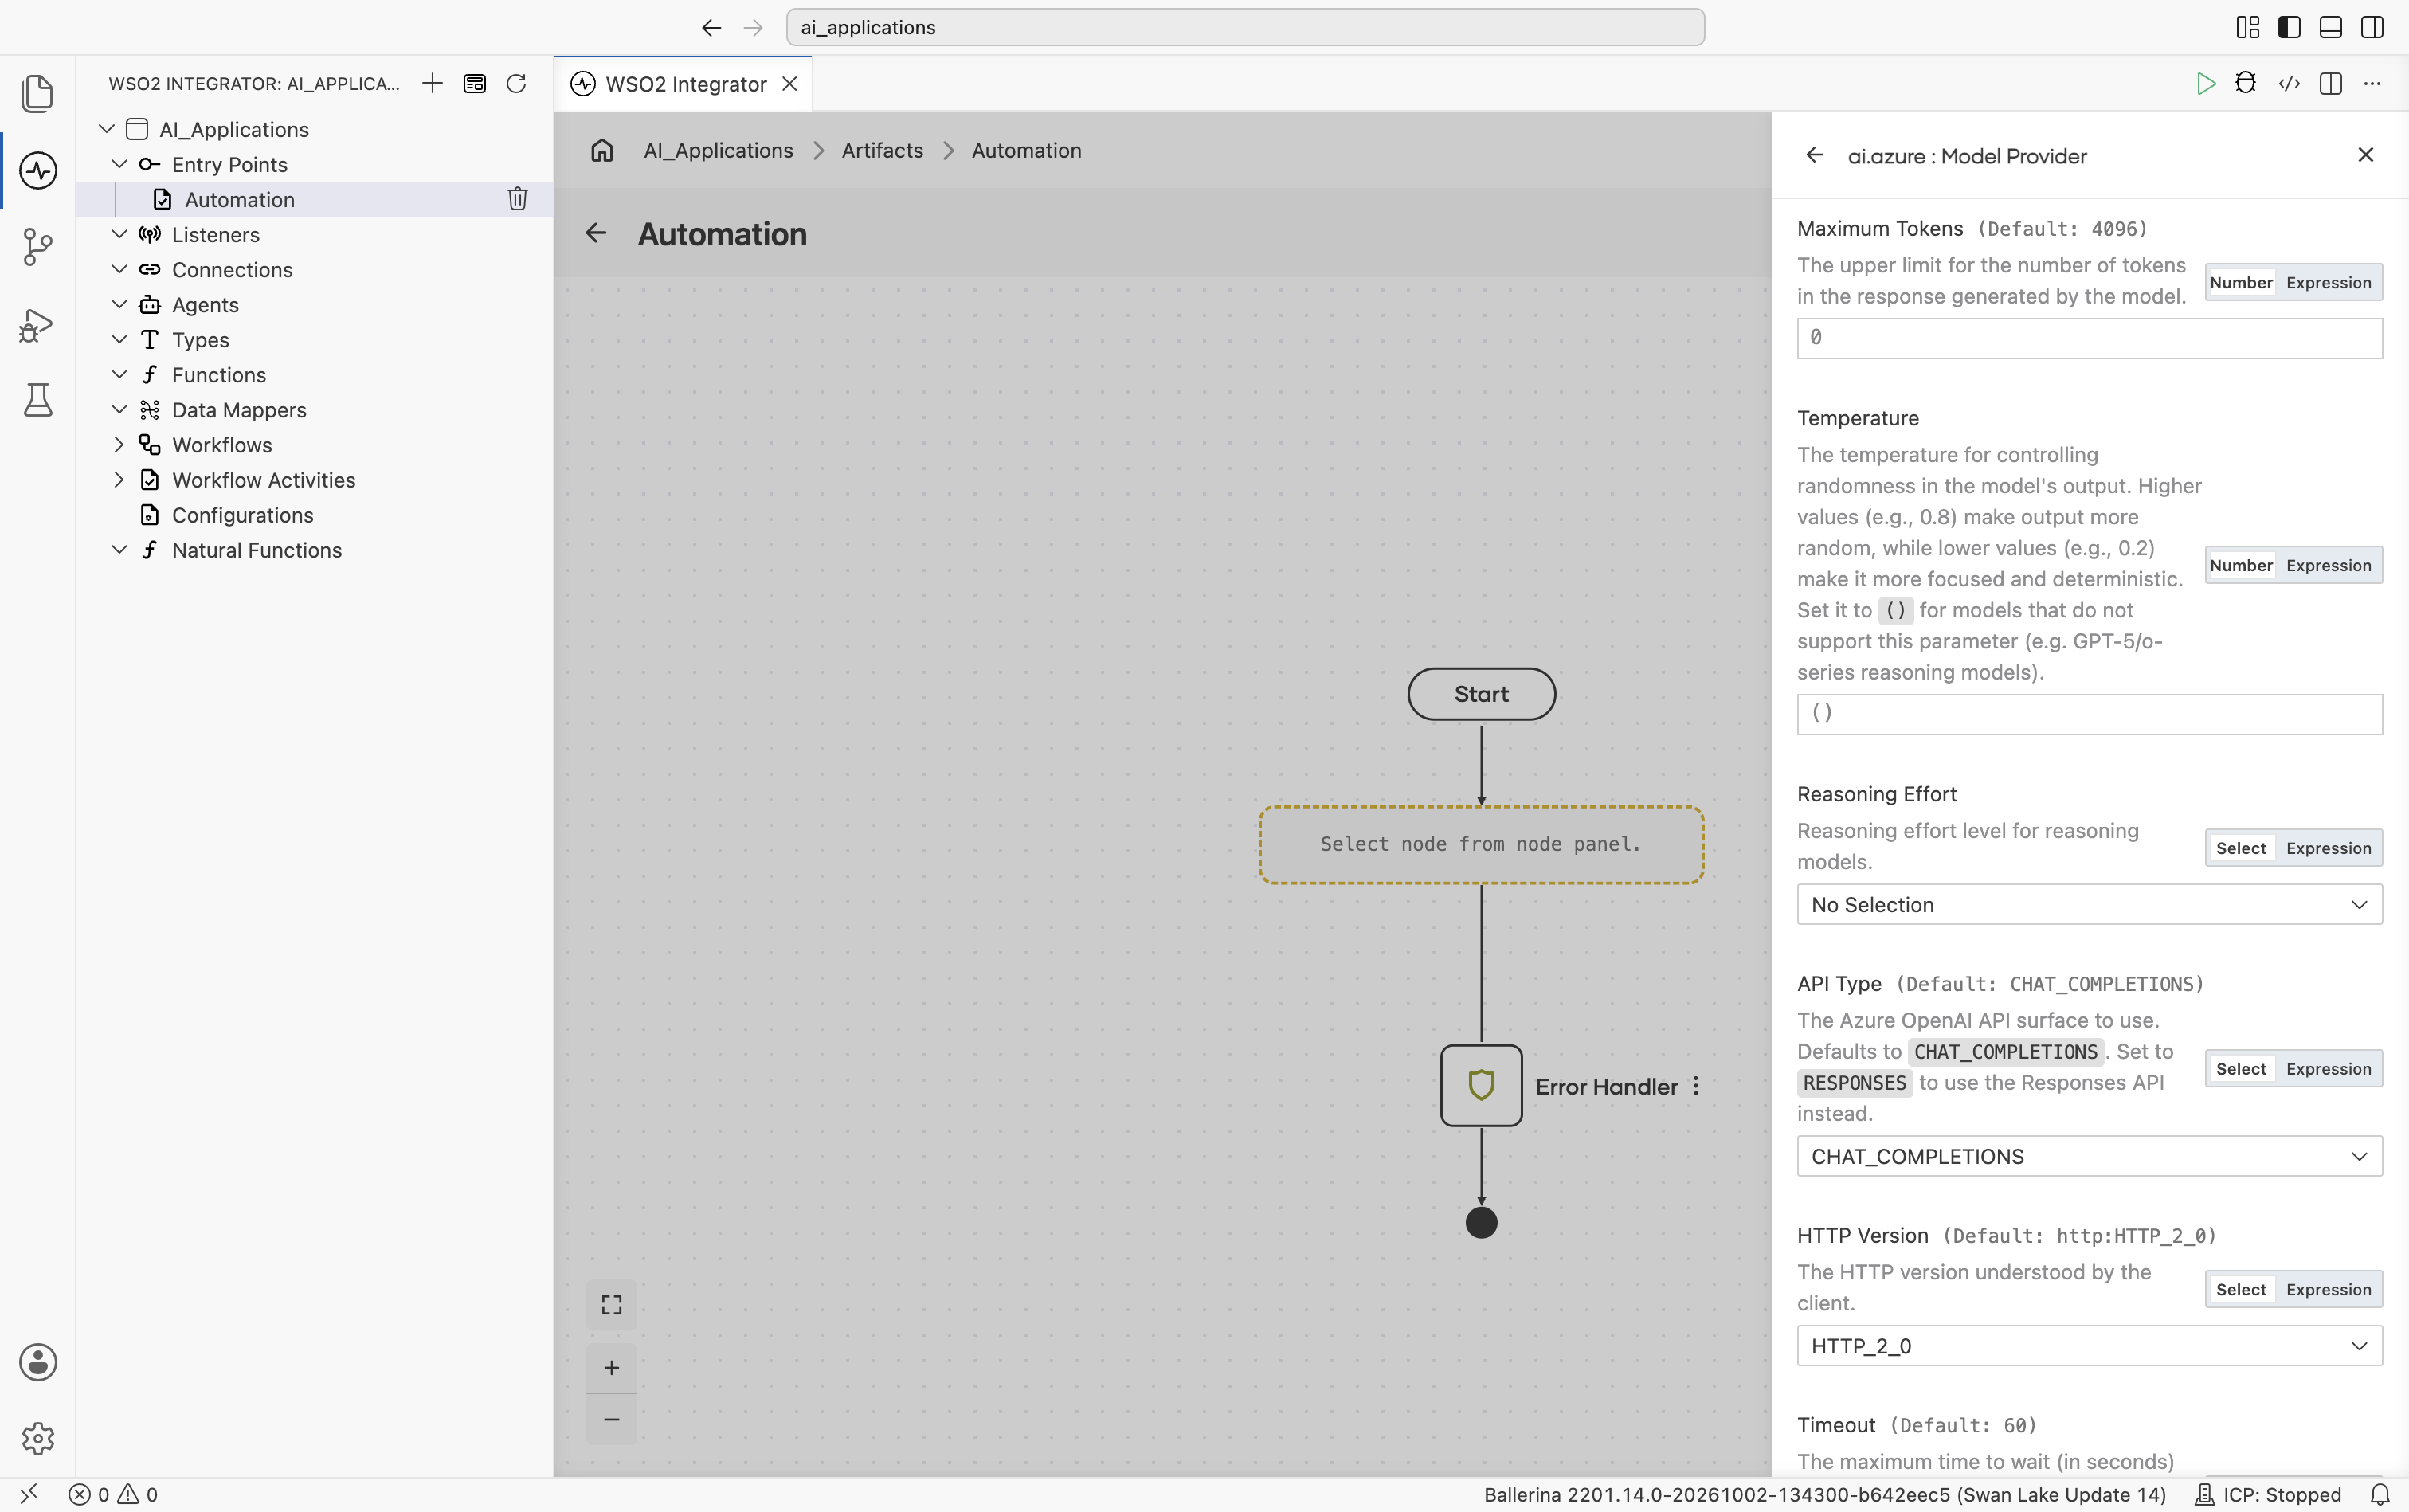
Task: Show source code with the </> icon
Action: (2289, 83)
